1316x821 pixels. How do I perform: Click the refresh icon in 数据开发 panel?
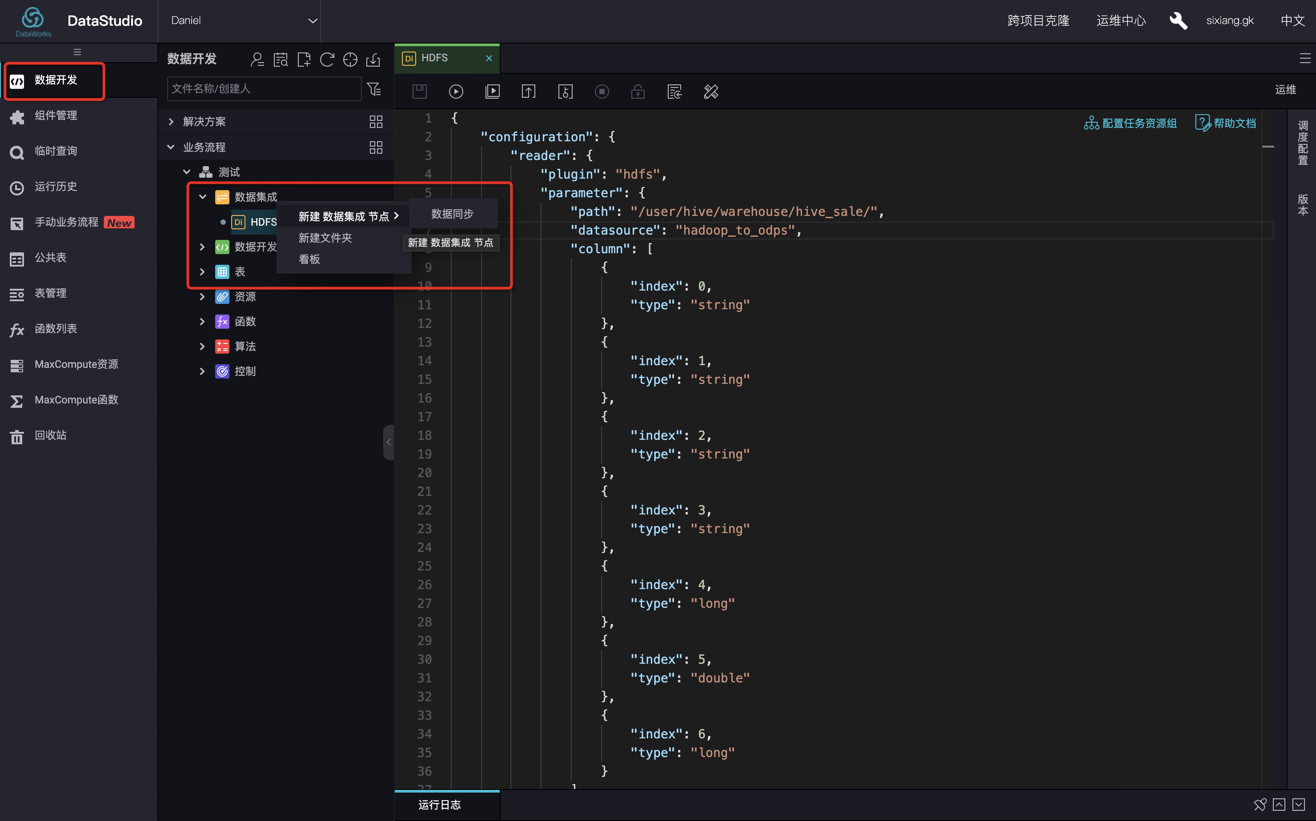327,59
